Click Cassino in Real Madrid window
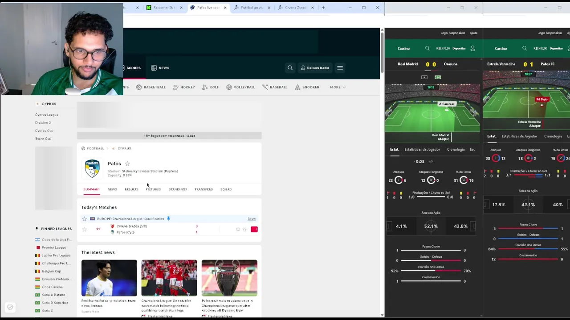 pos(403,48)
